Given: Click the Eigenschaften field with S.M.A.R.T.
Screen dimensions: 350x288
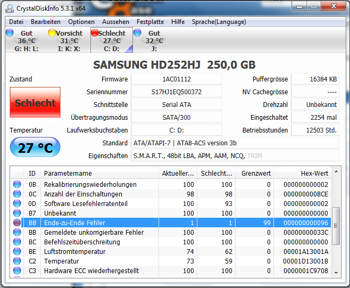Looking at the screenshot, I should click(x=235, y=155).
